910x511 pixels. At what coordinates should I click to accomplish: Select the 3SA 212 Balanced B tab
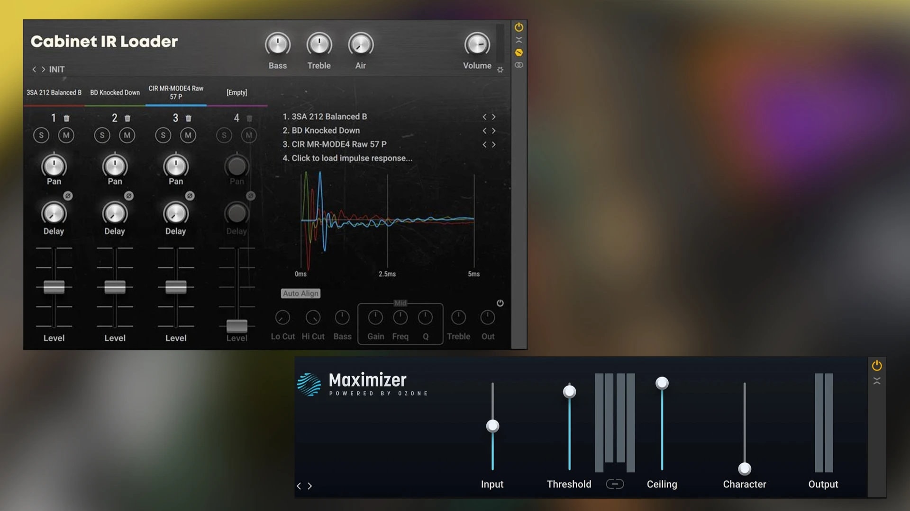54,93
